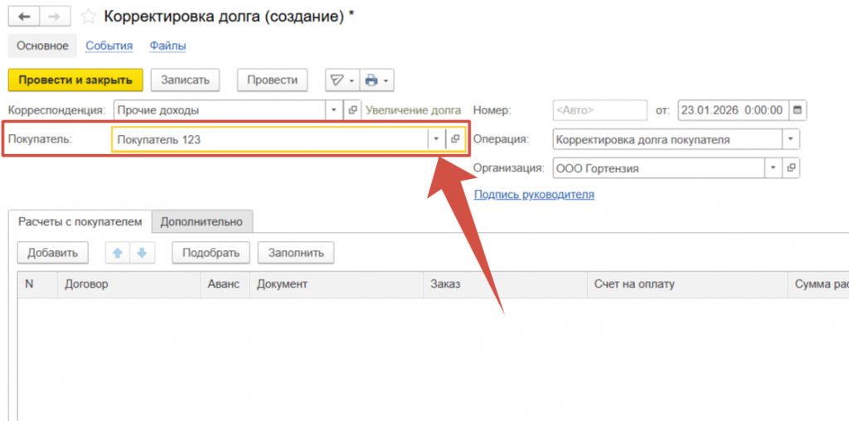Open the Организация record via open icon
The image size is (849, 421).
coord(791,168)
